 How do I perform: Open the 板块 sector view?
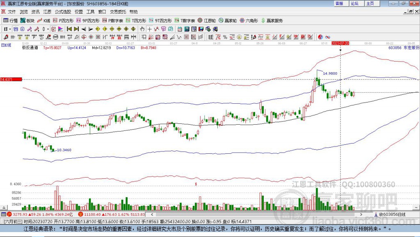pyautogui.click(x=27, y=21)
